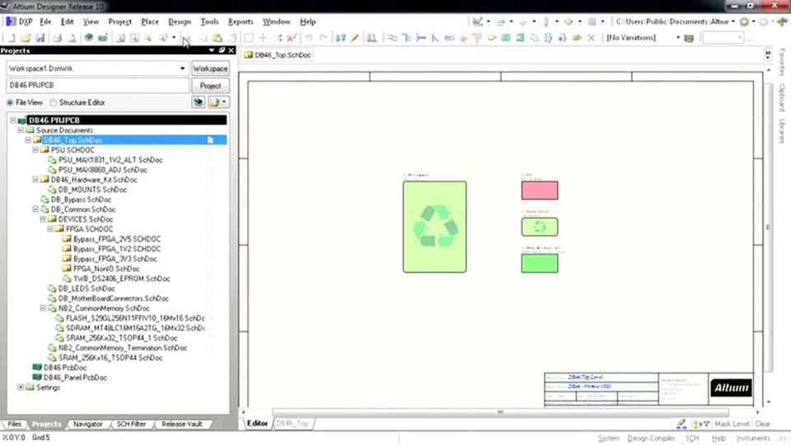Open the Tools menu
The width and height of the screenshot is (791, 445).
[209, 21]
